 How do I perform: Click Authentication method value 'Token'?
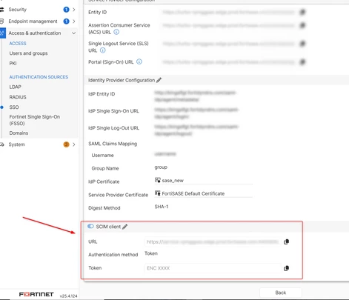tap(151, 253)
